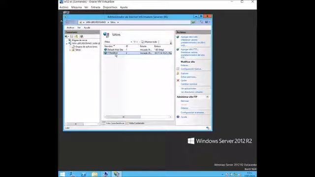
Task: Open VirtualBox Máquina menu
Action: [76, 7]
